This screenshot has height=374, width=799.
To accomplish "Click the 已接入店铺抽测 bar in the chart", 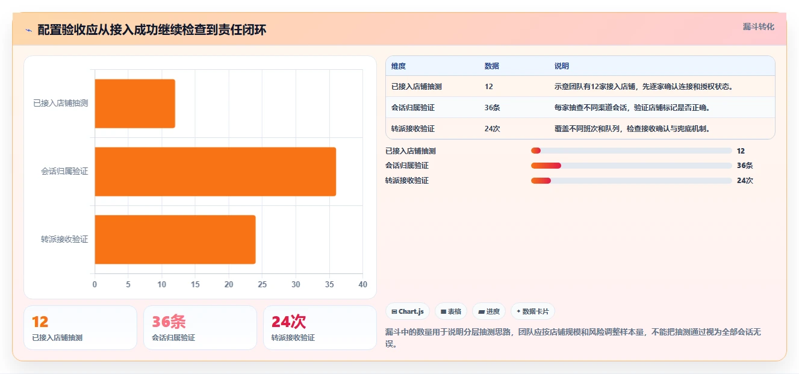I will pyautogui.click(x=135, y=104).
